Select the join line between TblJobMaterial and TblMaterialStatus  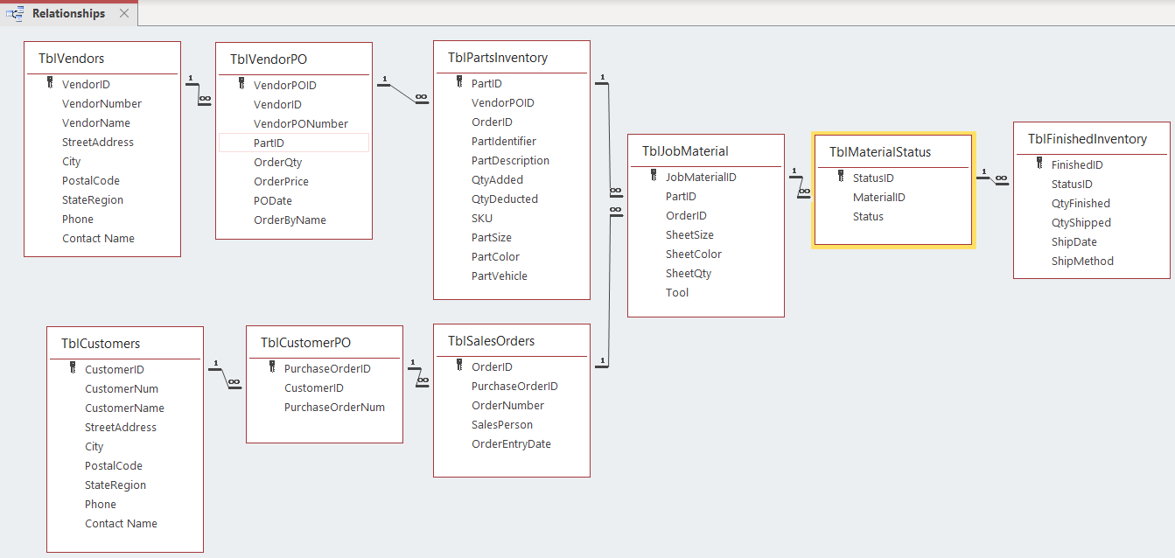800,186
